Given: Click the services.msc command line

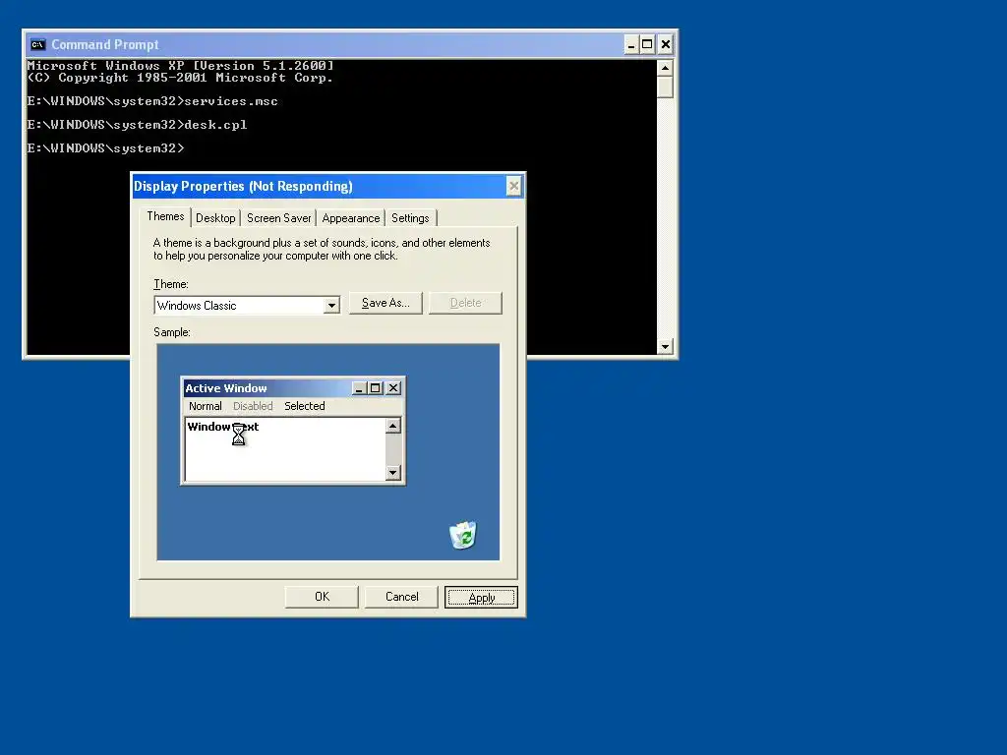Looking at the screenshot, I should 152,101.
